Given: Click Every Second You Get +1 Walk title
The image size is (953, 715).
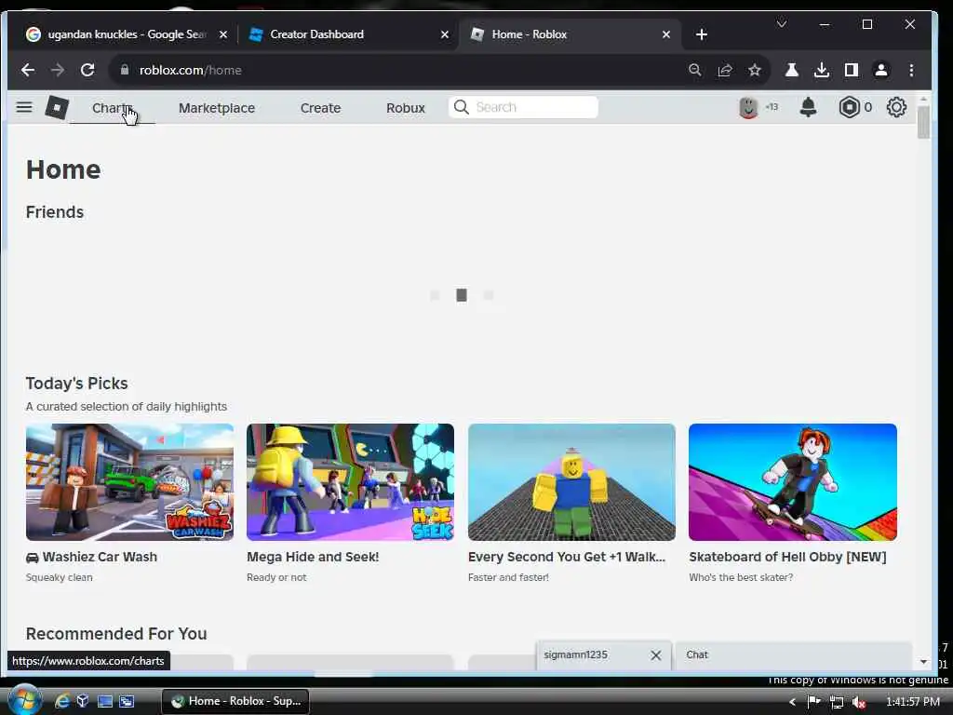Looking at the screenshot, I should pyautogui.click(x=567, y=557).
